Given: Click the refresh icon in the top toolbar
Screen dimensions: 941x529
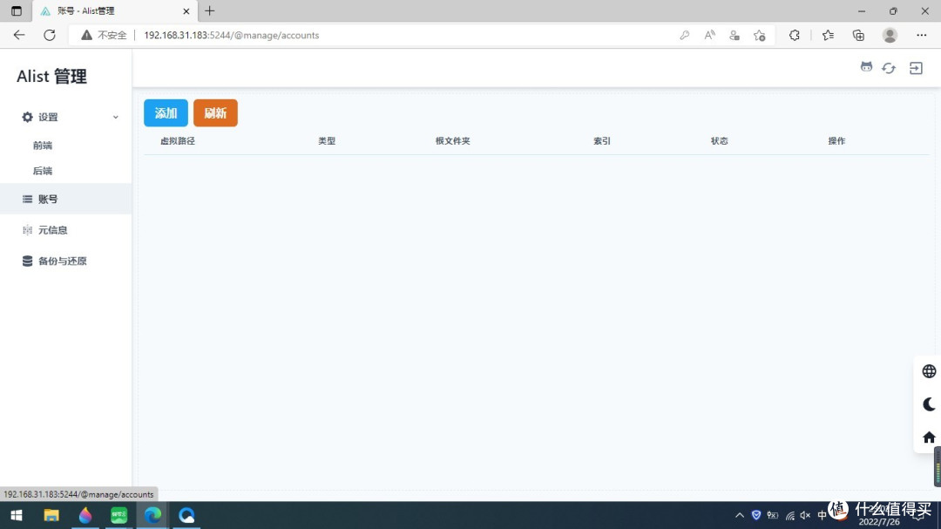Looking at the screenshot, I should tap(889, 67).
